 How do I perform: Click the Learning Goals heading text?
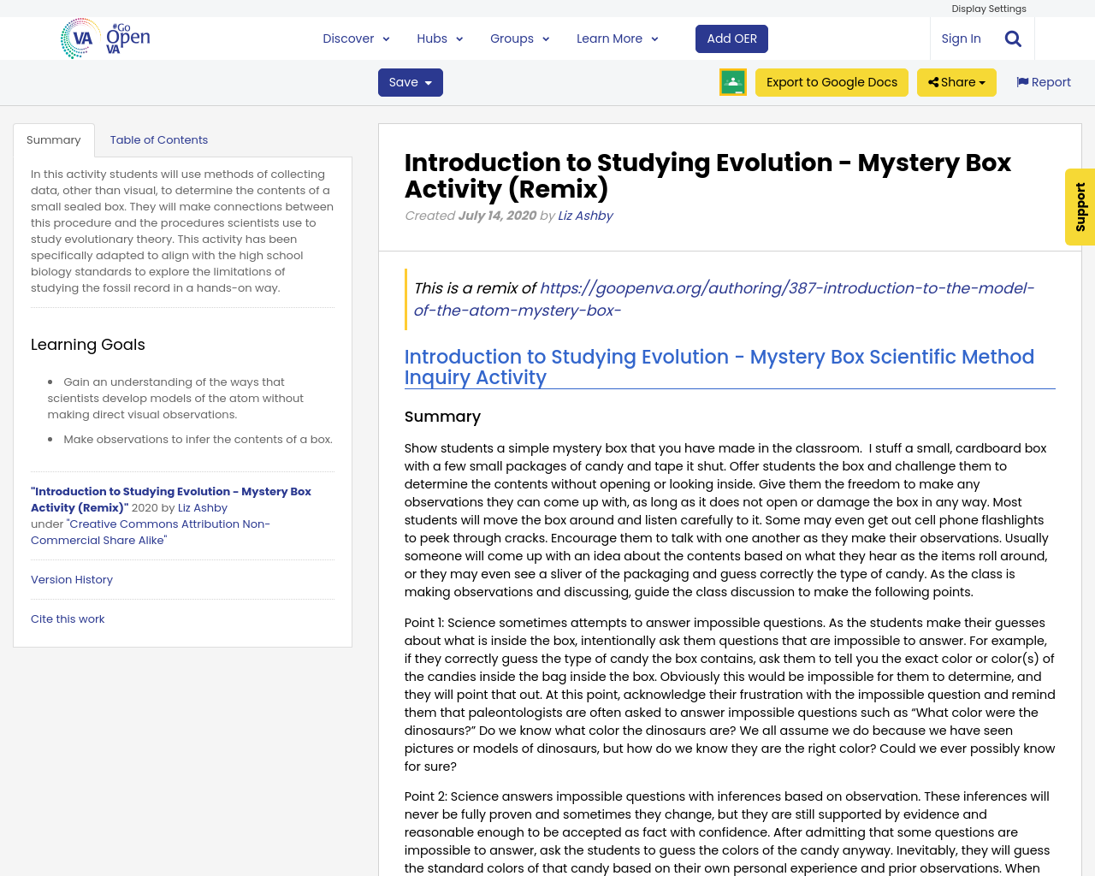point(88,345)
